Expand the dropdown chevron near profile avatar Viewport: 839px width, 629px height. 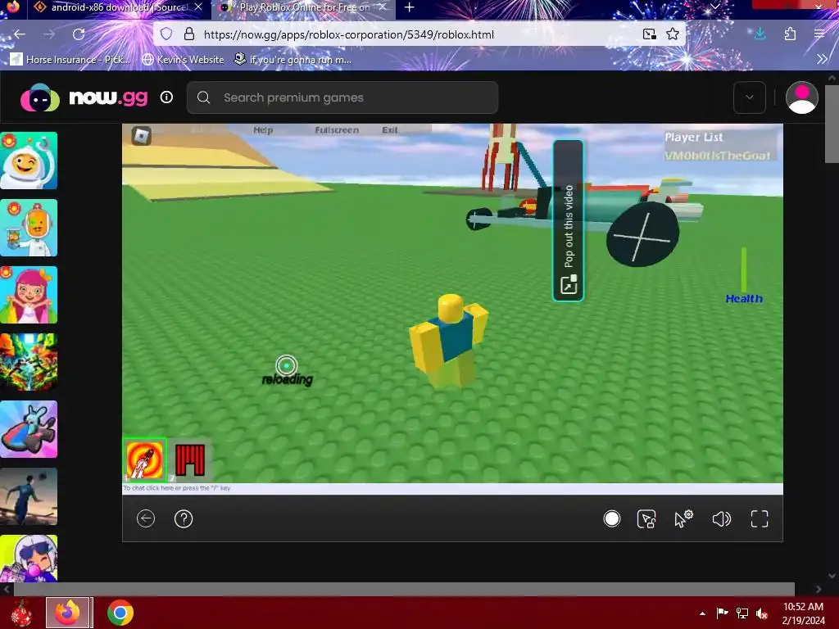tap(749, 97)
